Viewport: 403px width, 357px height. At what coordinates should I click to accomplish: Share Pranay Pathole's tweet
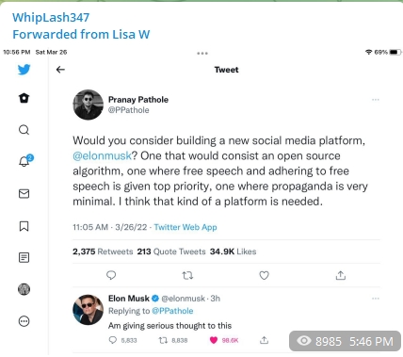[x=341, y=275]
